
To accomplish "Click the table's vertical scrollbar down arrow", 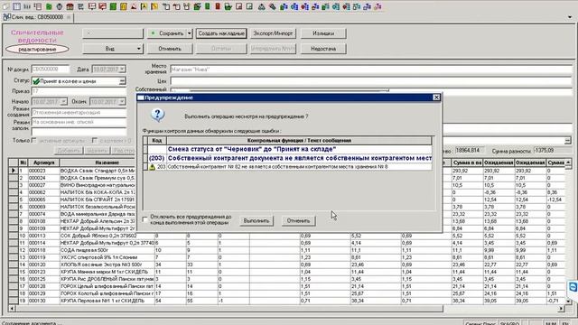I will click(x=568, y=301).
